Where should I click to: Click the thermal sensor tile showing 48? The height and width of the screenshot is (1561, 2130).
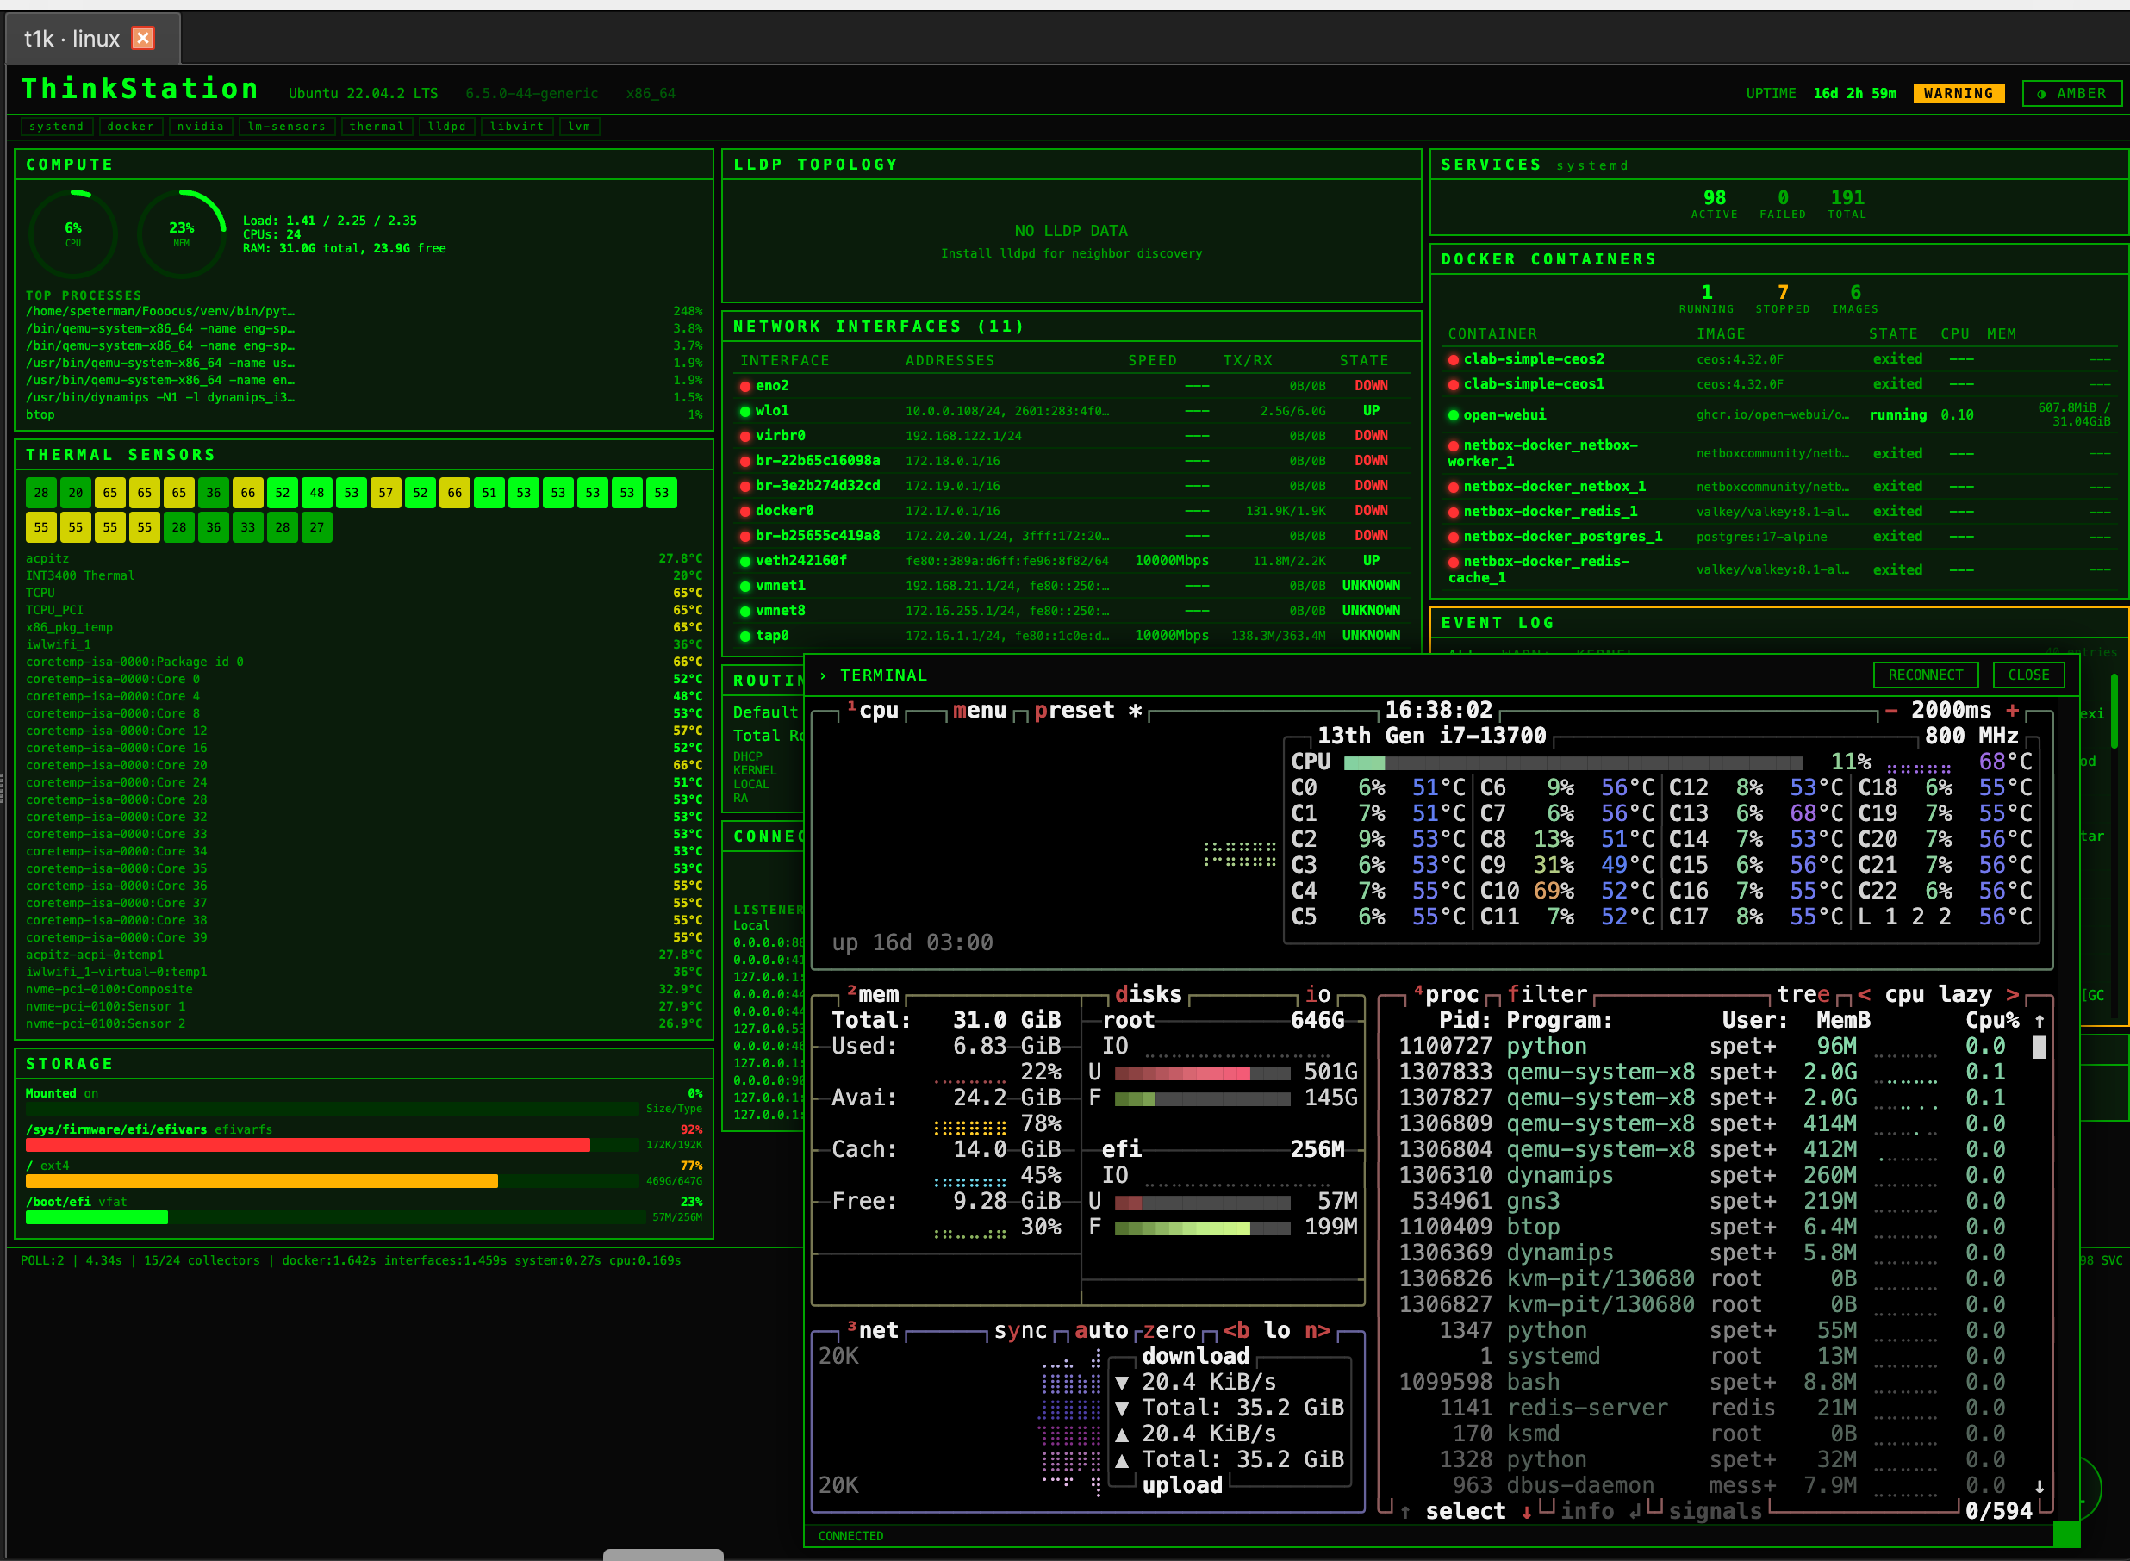click(316, 492)
